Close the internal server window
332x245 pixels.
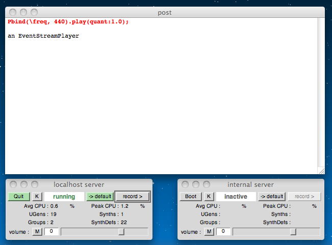[x=185, y=184]
